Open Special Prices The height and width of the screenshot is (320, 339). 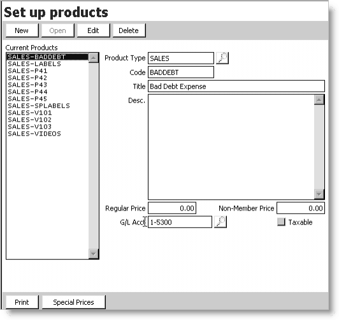point(73,302)
